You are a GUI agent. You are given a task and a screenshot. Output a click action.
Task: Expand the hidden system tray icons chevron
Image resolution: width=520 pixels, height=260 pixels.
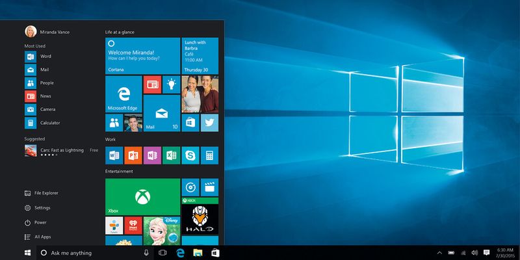(x=439, y=253)
